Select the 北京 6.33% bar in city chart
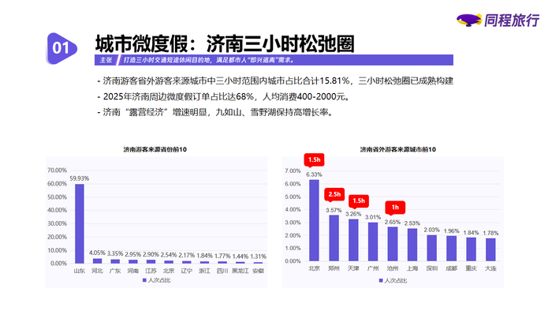Image resolution: width=552 pixels, height=311 pixels. pos(314,220)
